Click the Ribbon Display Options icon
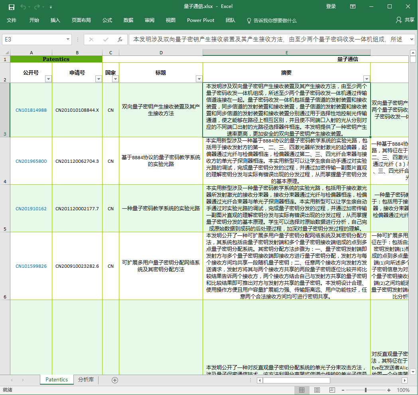 pyautogui.click(x=353, y=6)
